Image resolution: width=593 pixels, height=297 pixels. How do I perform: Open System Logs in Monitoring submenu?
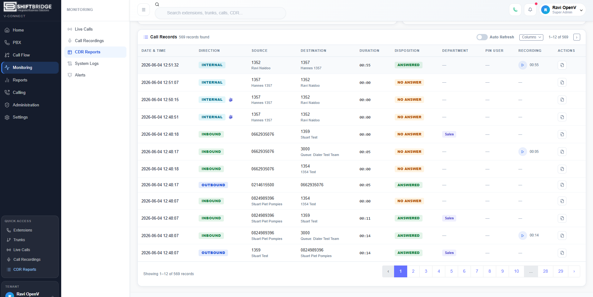pos(95,63)
